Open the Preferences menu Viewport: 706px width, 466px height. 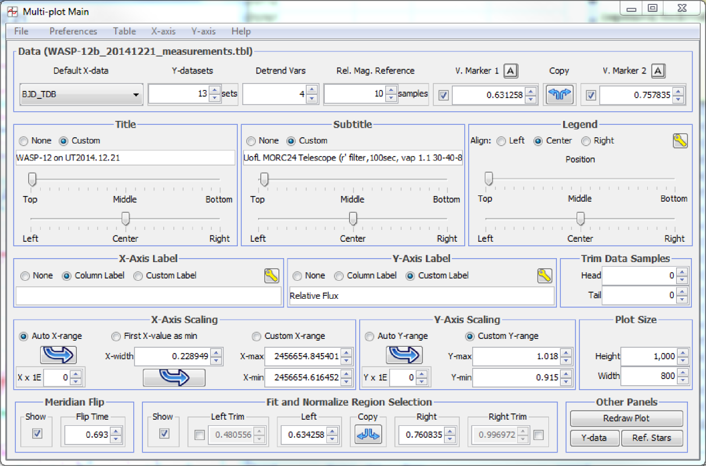click(x=73, y=31)
